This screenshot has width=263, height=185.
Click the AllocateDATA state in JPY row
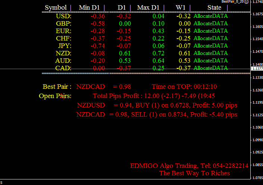[211, 46]
